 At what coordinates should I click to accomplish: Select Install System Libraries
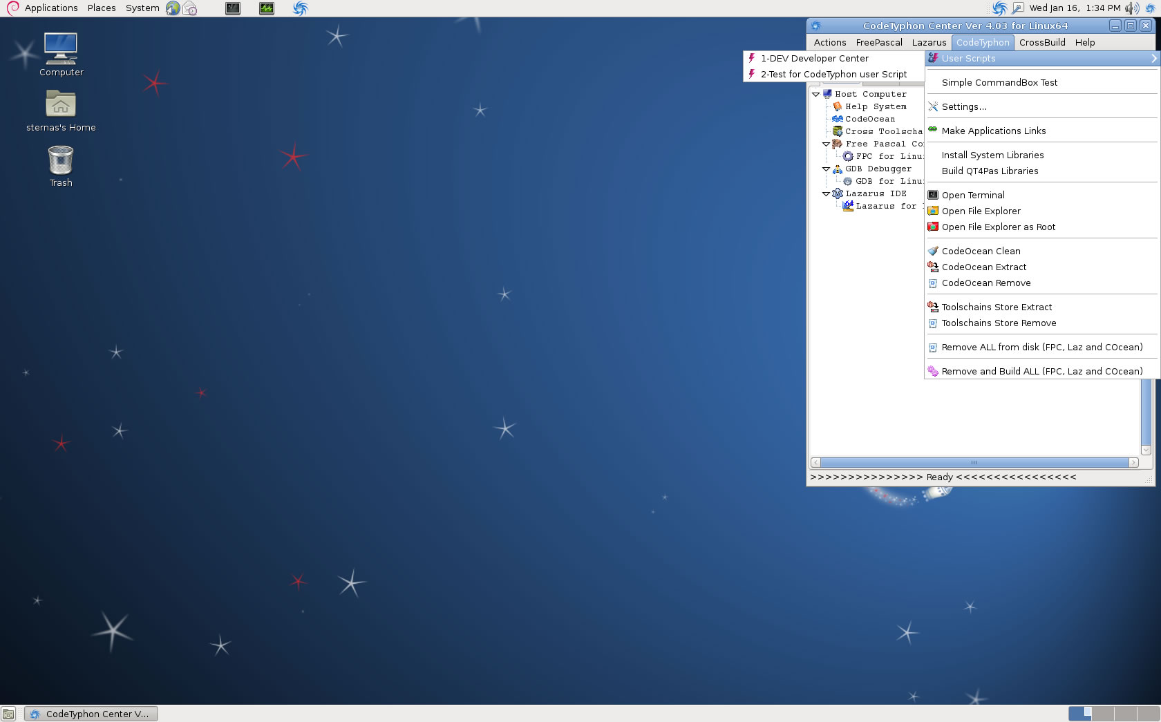pos(1042,155)
